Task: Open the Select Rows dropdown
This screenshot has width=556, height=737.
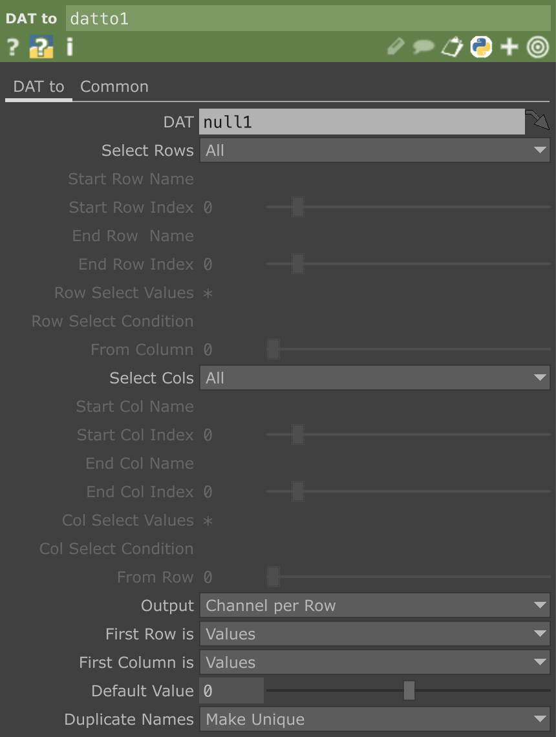Action: coord(374,151)
